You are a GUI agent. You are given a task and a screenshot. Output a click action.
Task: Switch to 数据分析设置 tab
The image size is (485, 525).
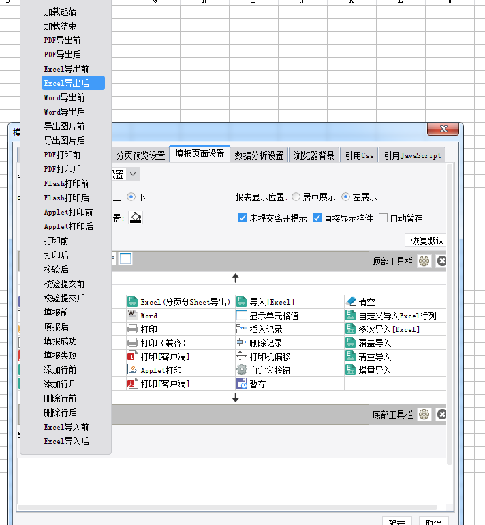coord(259,155)
